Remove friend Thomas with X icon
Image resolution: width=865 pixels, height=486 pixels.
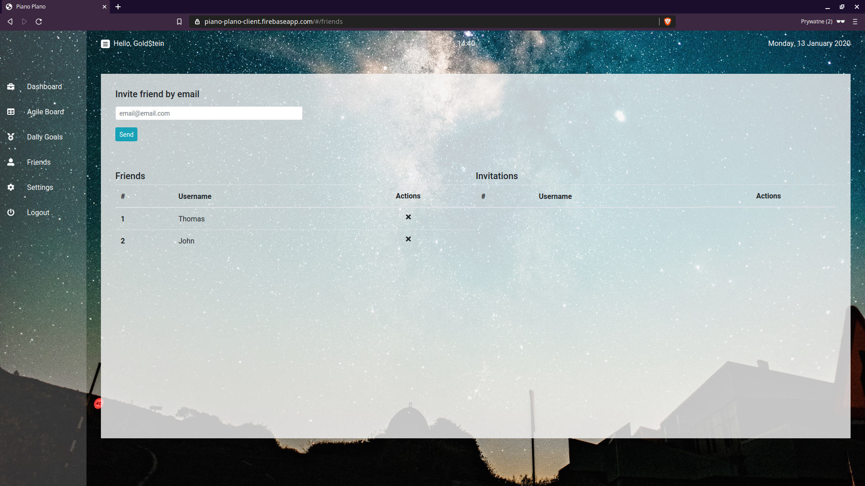[x=408, y=217]
